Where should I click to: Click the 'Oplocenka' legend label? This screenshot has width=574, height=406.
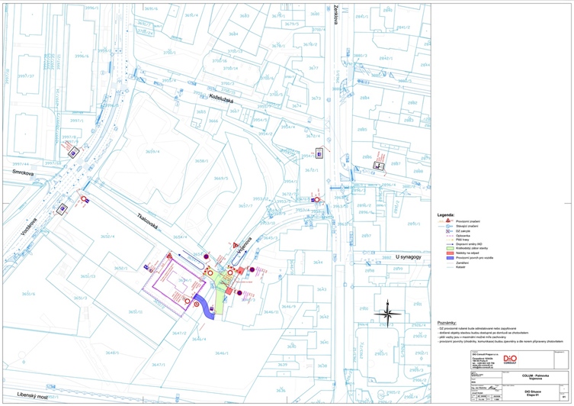[x=463, y=236]
